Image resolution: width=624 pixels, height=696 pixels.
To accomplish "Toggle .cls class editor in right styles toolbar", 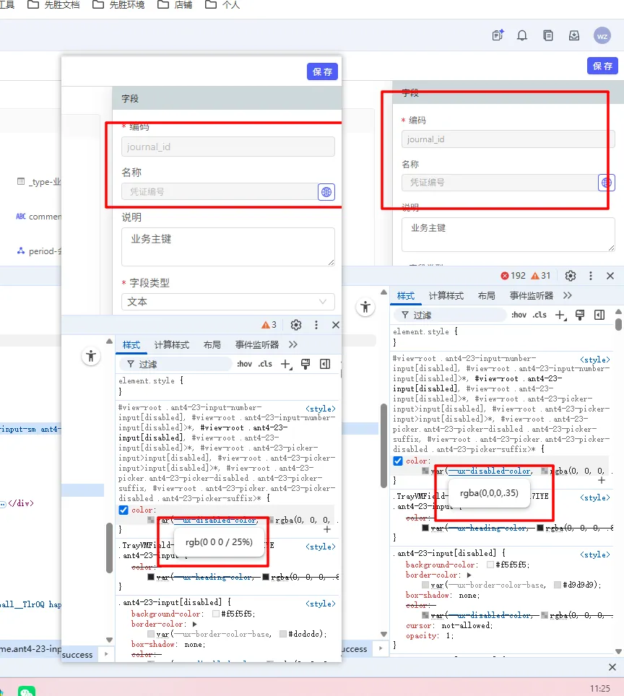I will pos(539,315).
